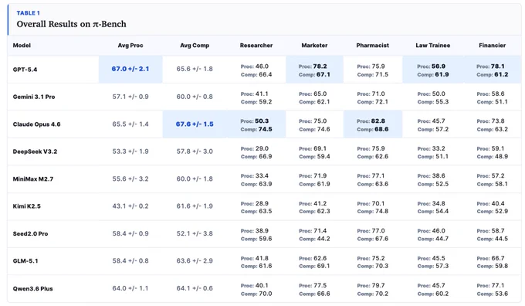The width and height of the screenshot is (525, 306).
Task: Click Kimi Avg Proc '43.1 +/- 0.2'
Action: click(x=130, y=206)
